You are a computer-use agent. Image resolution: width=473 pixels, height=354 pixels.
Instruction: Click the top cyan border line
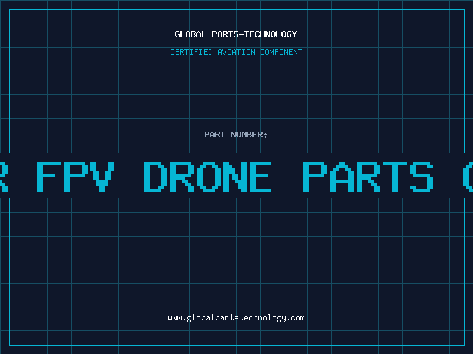pos(237,9)
